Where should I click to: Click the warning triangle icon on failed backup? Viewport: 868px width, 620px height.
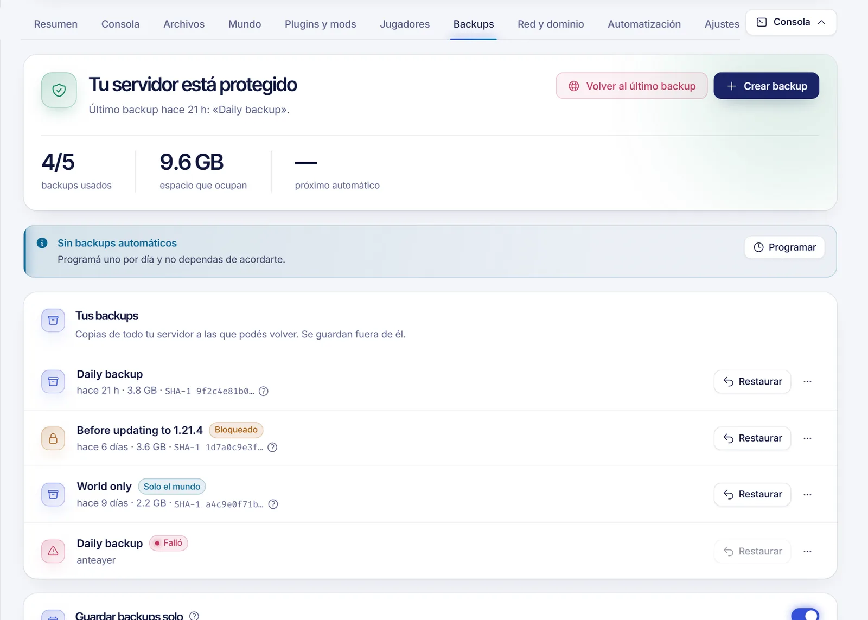click(x=53, y=551)
